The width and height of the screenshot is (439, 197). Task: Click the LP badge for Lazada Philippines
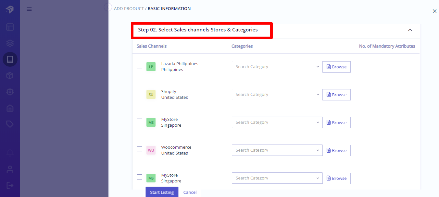coord(151,67)
